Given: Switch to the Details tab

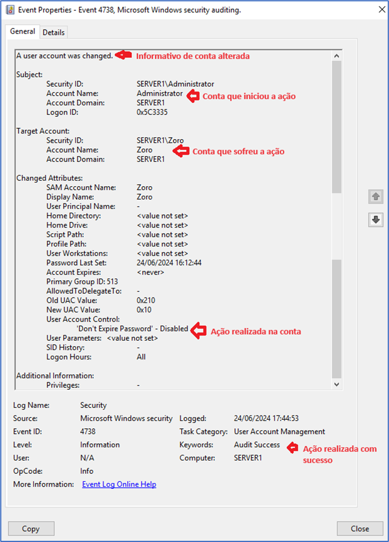Looking at the screenshot, I should tap(54, 33).
